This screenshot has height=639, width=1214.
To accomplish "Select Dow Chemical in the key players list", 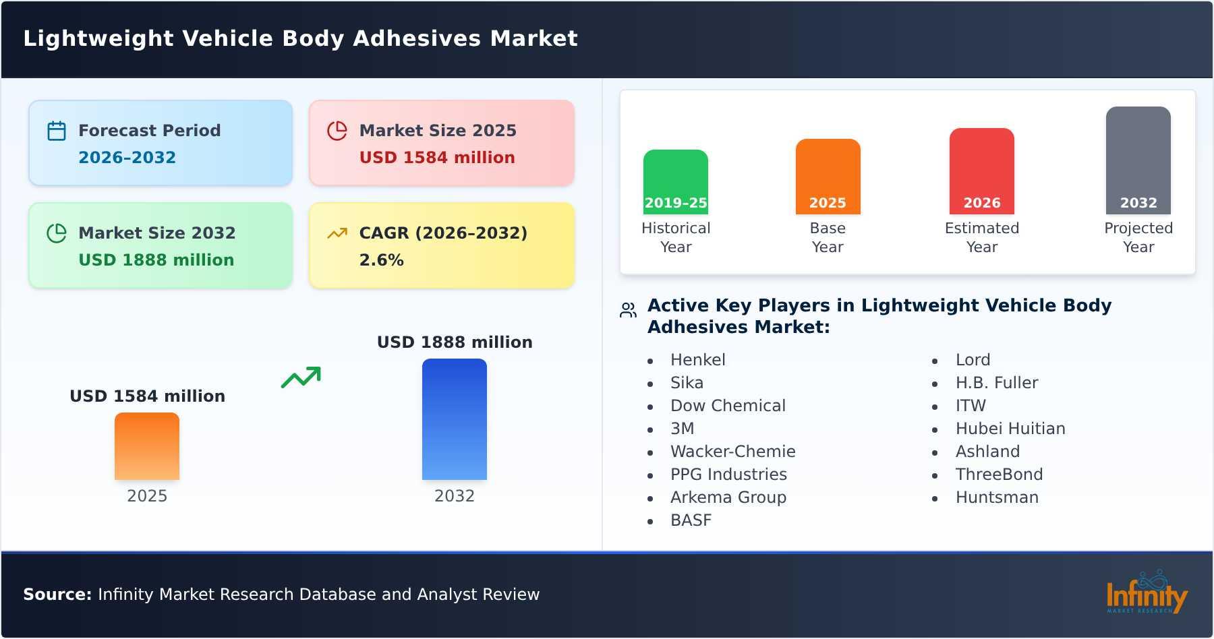I will pyautogui.click(x=728, y=406).
